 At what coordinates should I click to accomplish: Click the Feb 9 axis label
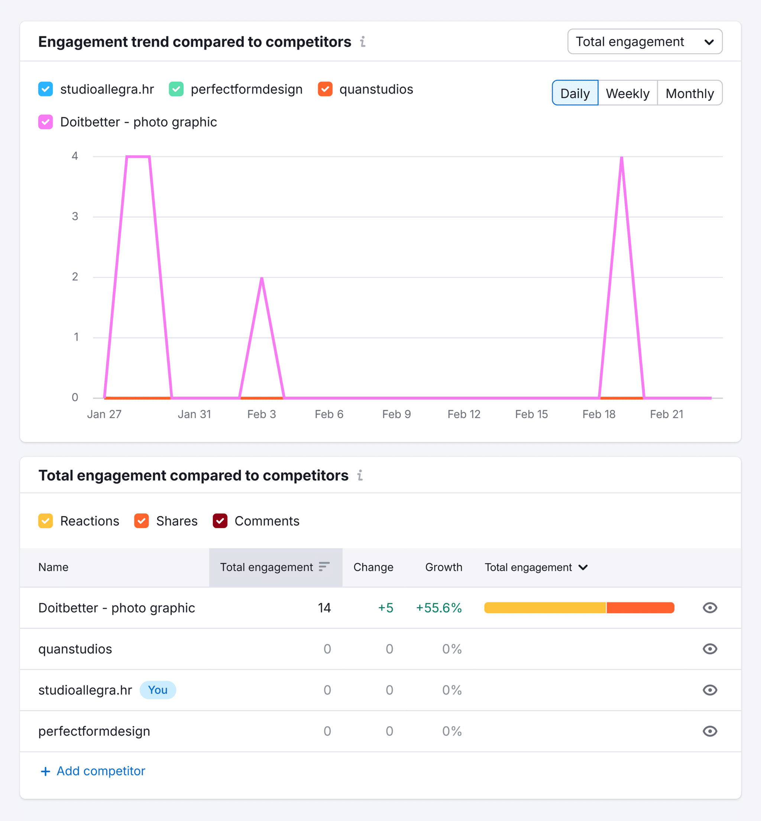(396, 414)
